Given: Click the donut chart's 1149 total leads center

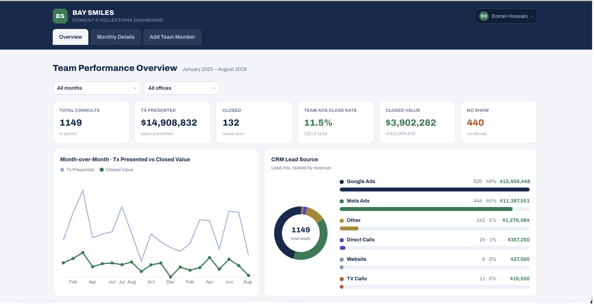Looking at the screenshot, I should (x=301, y=233).
